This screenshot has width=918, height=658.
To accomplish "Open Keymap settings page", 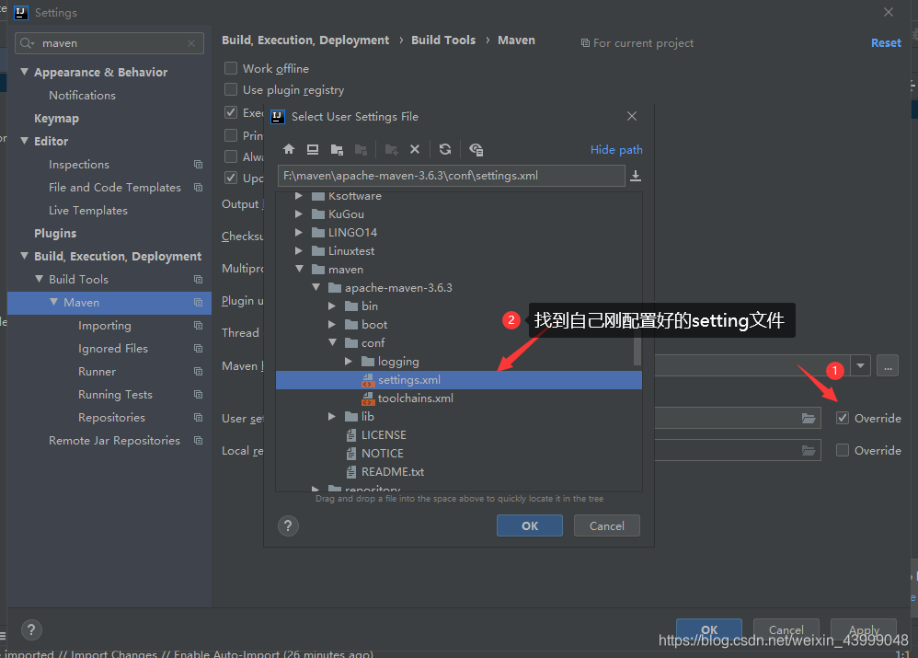I will [x=56, y=119].
